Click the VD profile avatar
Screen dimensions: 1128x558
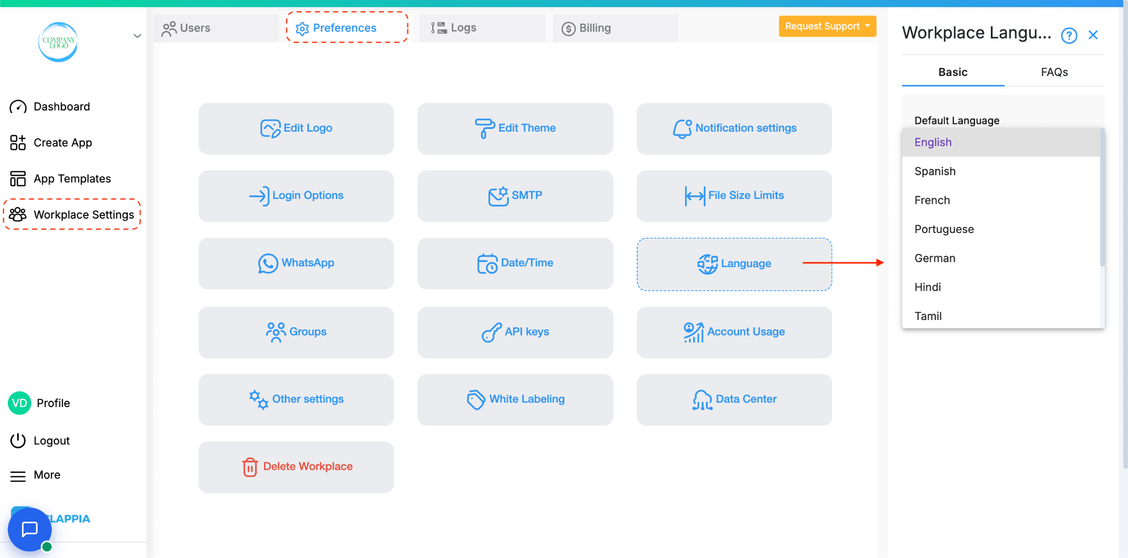[19, 403]
